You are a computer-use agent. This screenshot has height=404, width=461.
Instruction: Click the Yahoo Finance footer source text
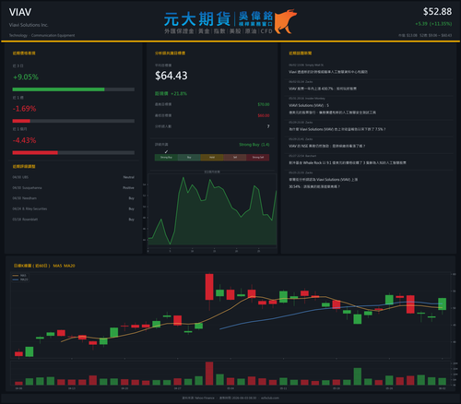(x=198, y=398)
